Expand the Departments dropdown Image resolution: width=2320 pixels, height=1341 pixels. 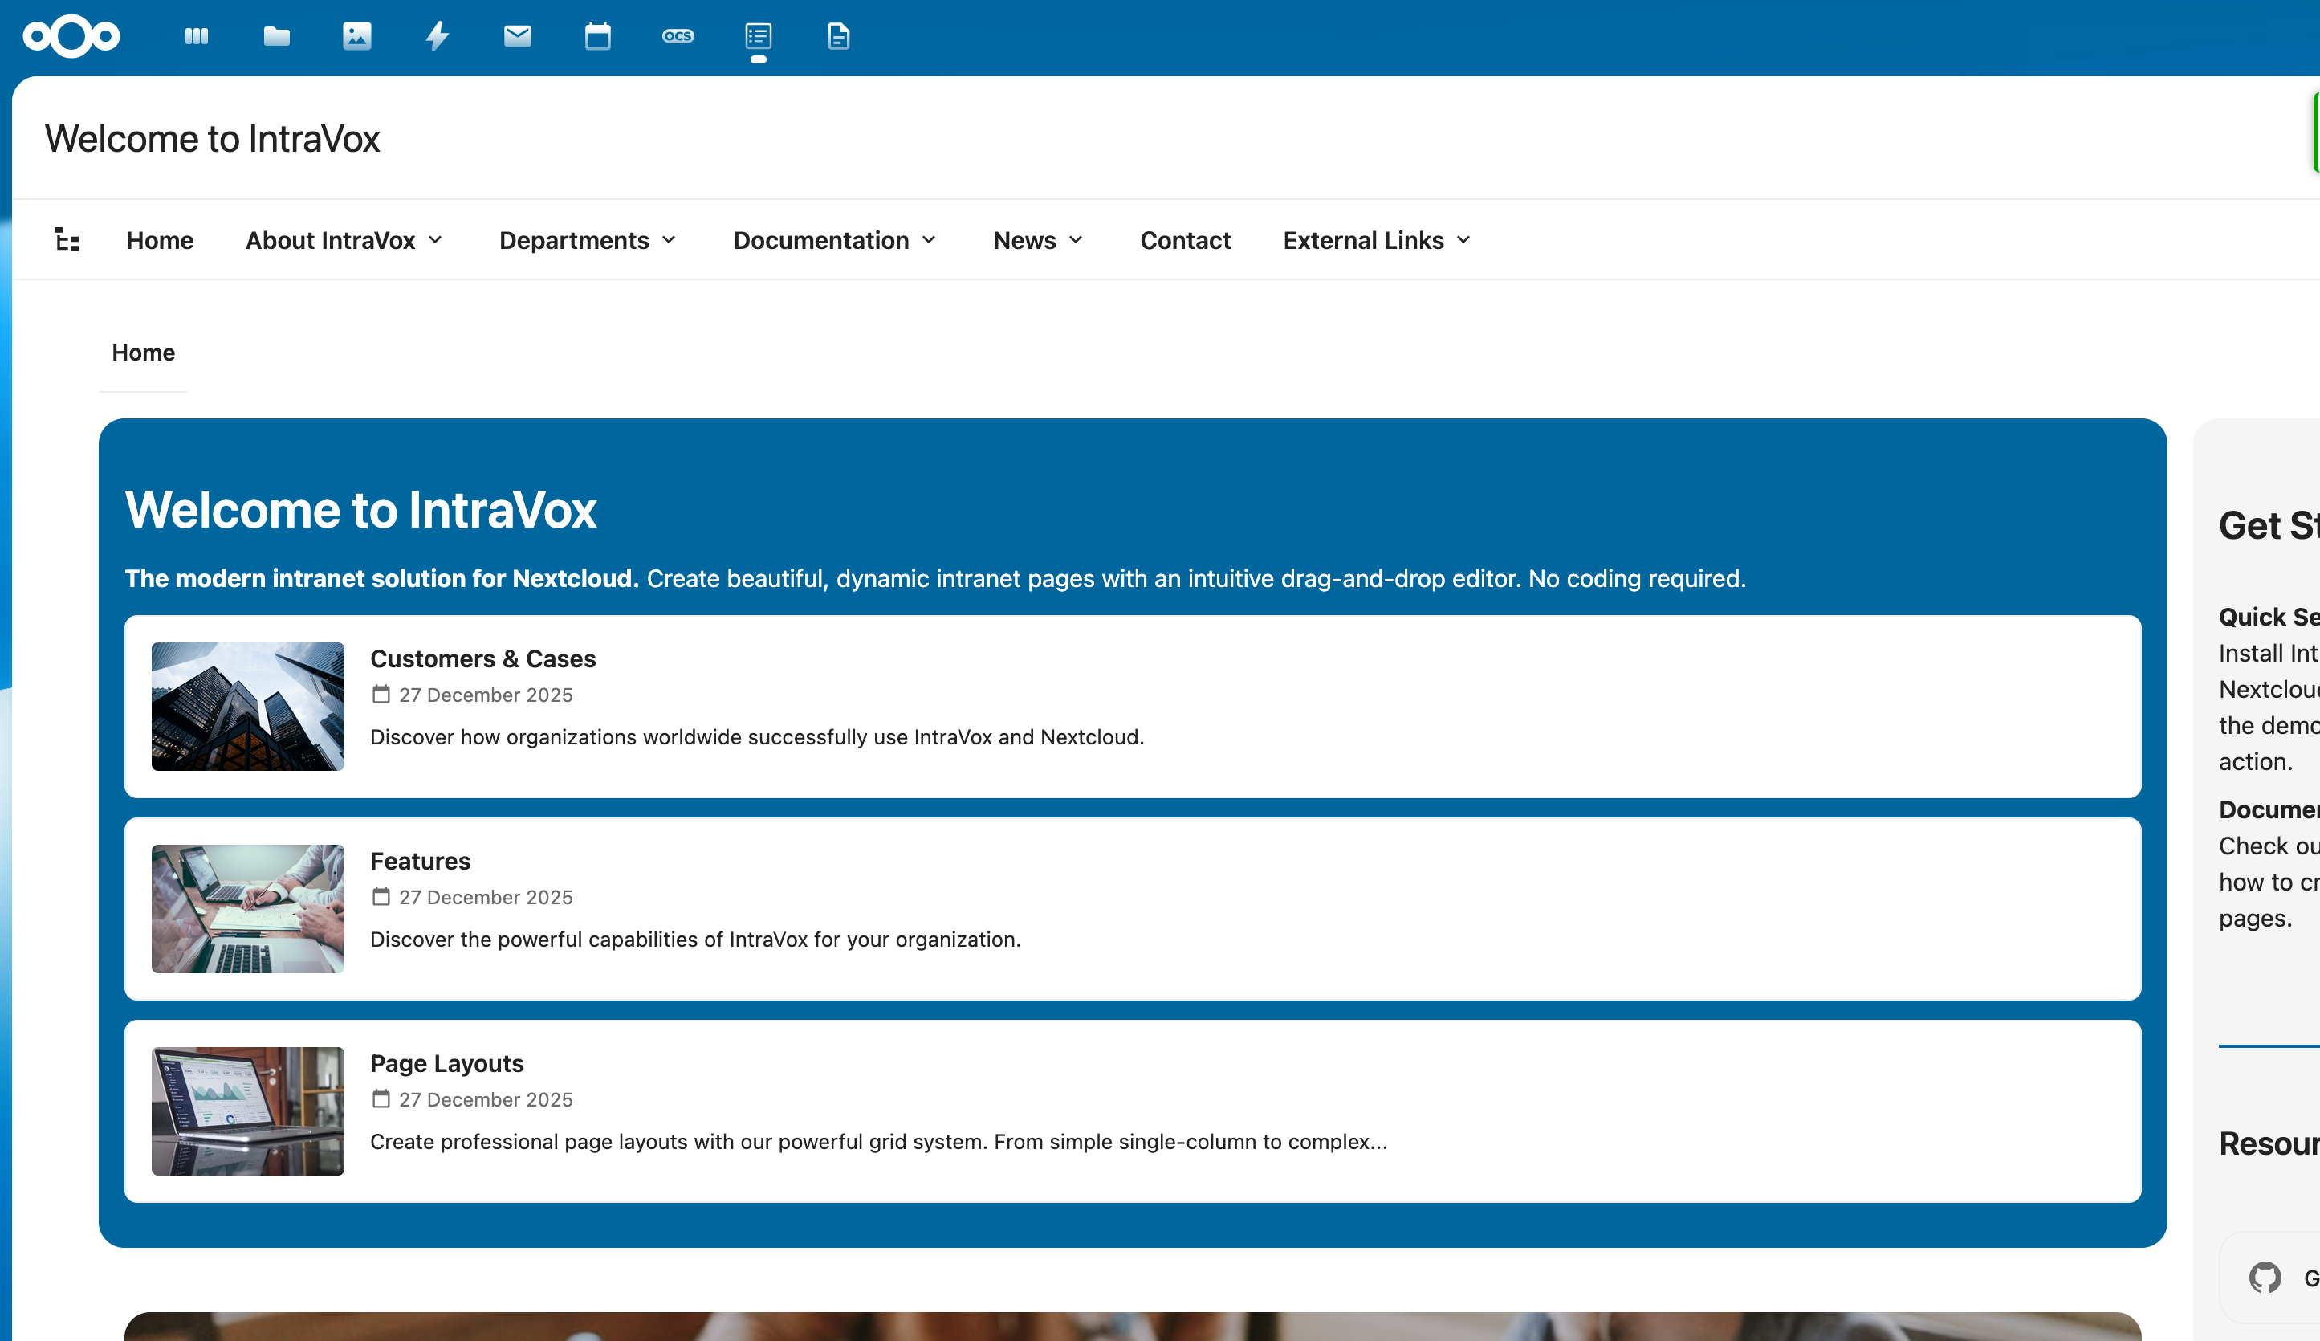tap(588, 239)
